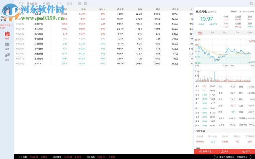Click 成本价 value 11.593
This screenshot has height=159, width=255.
(225, 142)
